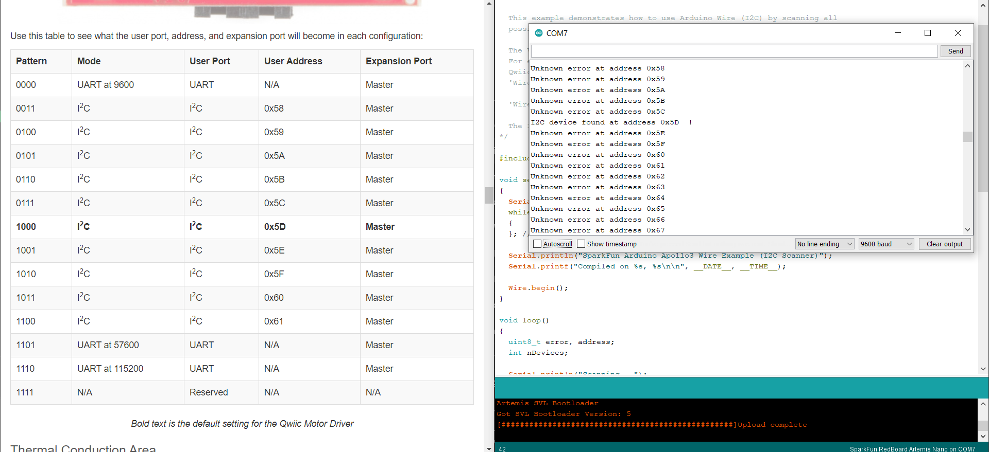
Task: Click serial monitor scrollbar down arrow
Action: tap(967, 229)
